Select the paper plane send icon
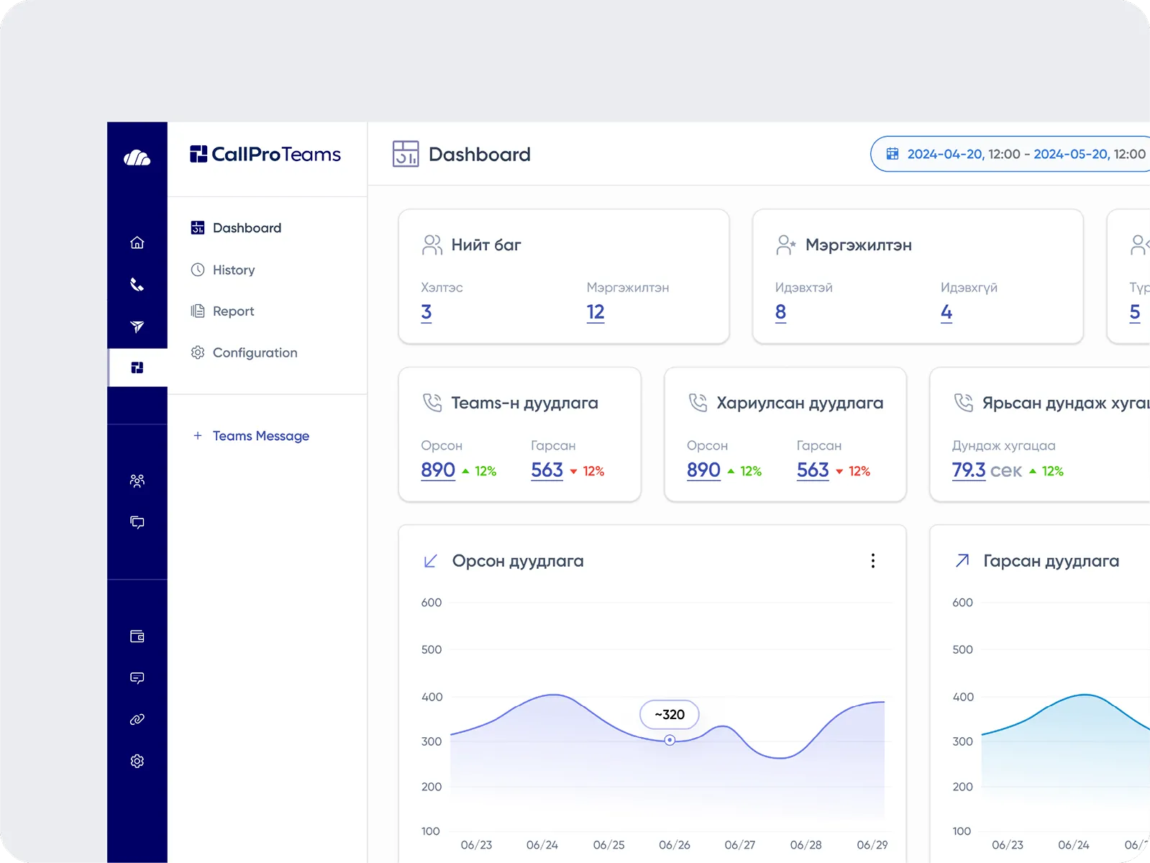 137,327
